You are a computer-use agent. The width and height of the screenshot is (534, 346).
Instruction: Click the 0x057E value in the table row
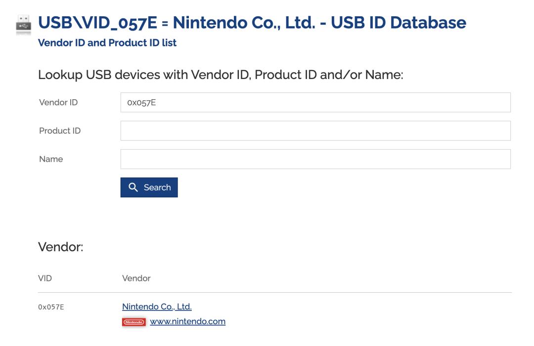coord(51,307)
